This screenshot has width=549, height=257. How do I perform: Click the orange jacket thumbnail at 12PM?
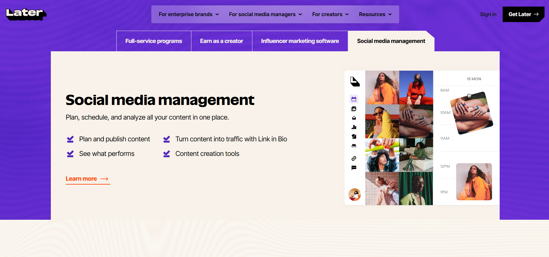point(474,182)
